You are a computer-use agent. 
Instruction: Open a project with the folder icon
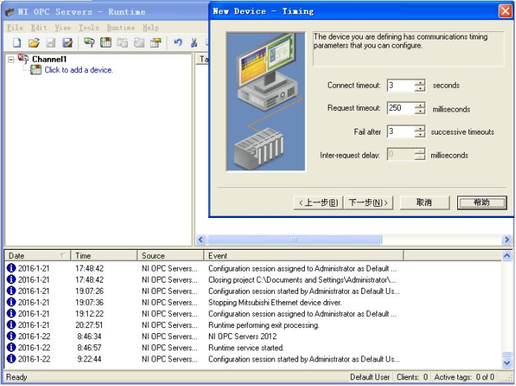[x=33, y=43]
